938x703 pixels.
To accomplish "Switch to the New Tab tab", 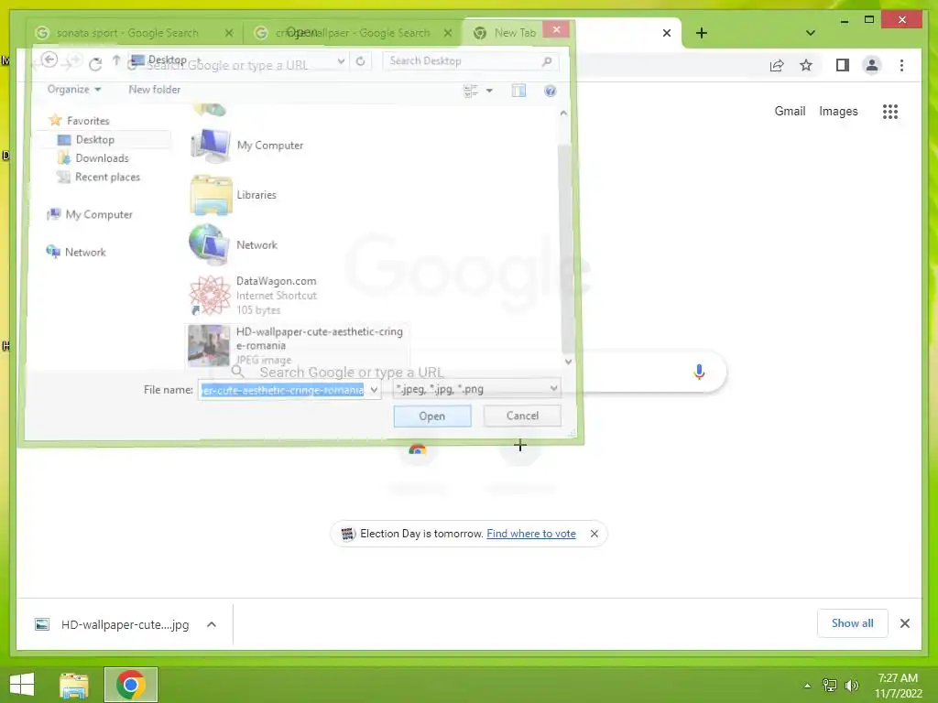I will coord(515,33).
